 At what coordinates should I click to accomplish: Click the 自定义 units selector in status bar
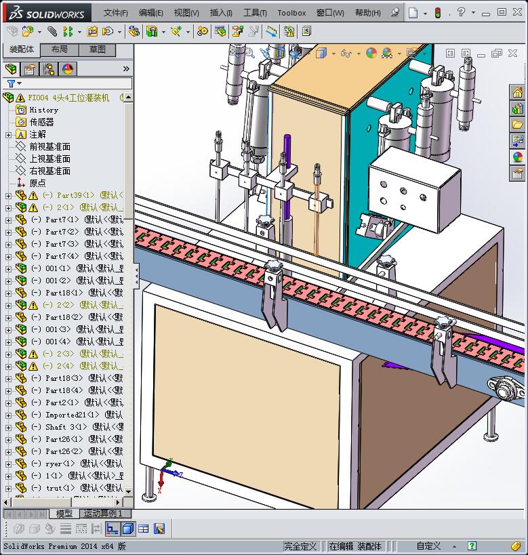pos(428,546)
